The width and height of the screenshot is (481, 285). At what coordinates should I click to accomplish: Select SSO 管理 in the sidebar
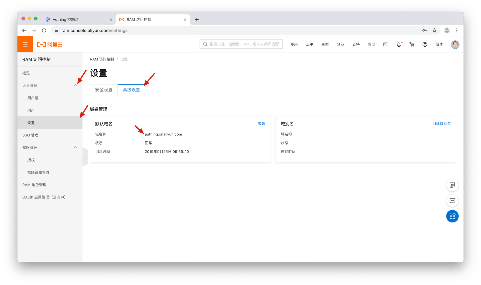pyautogui.click(x=30, y=135)
